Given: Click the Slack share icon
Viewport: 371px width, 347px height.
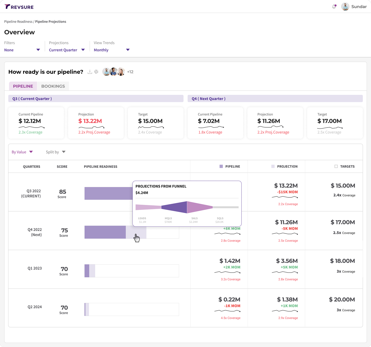Looking at the screenshot, I should coord(96,72).
